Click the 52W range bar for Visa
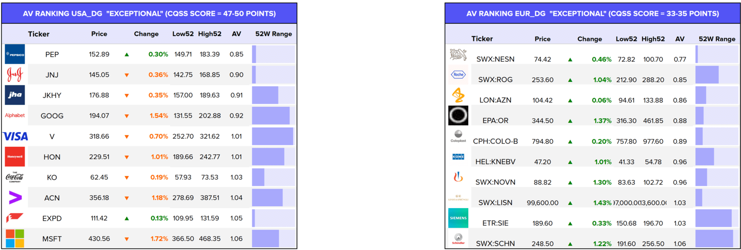 click(x=273, y=136)
